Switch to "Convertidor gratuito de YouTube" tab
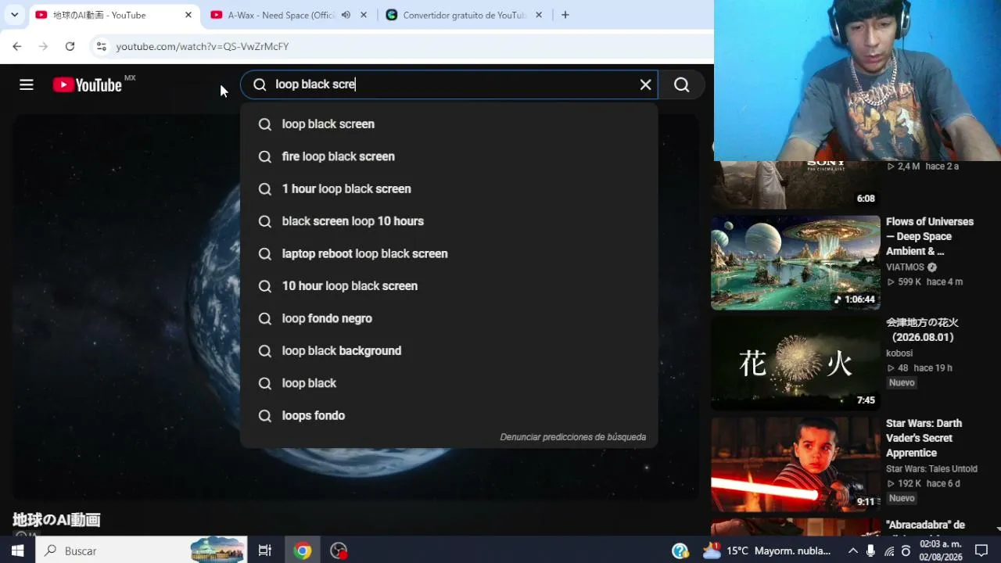 click(x=465, y=15)
